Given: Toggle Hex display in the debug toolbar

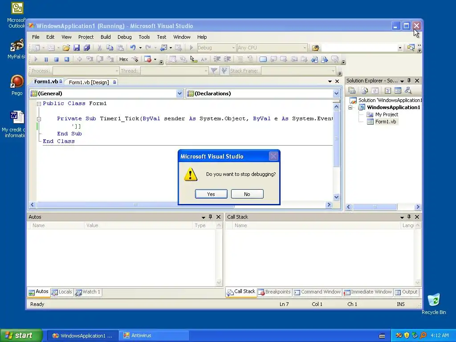Looking at the screenshot, I should 124,59.
